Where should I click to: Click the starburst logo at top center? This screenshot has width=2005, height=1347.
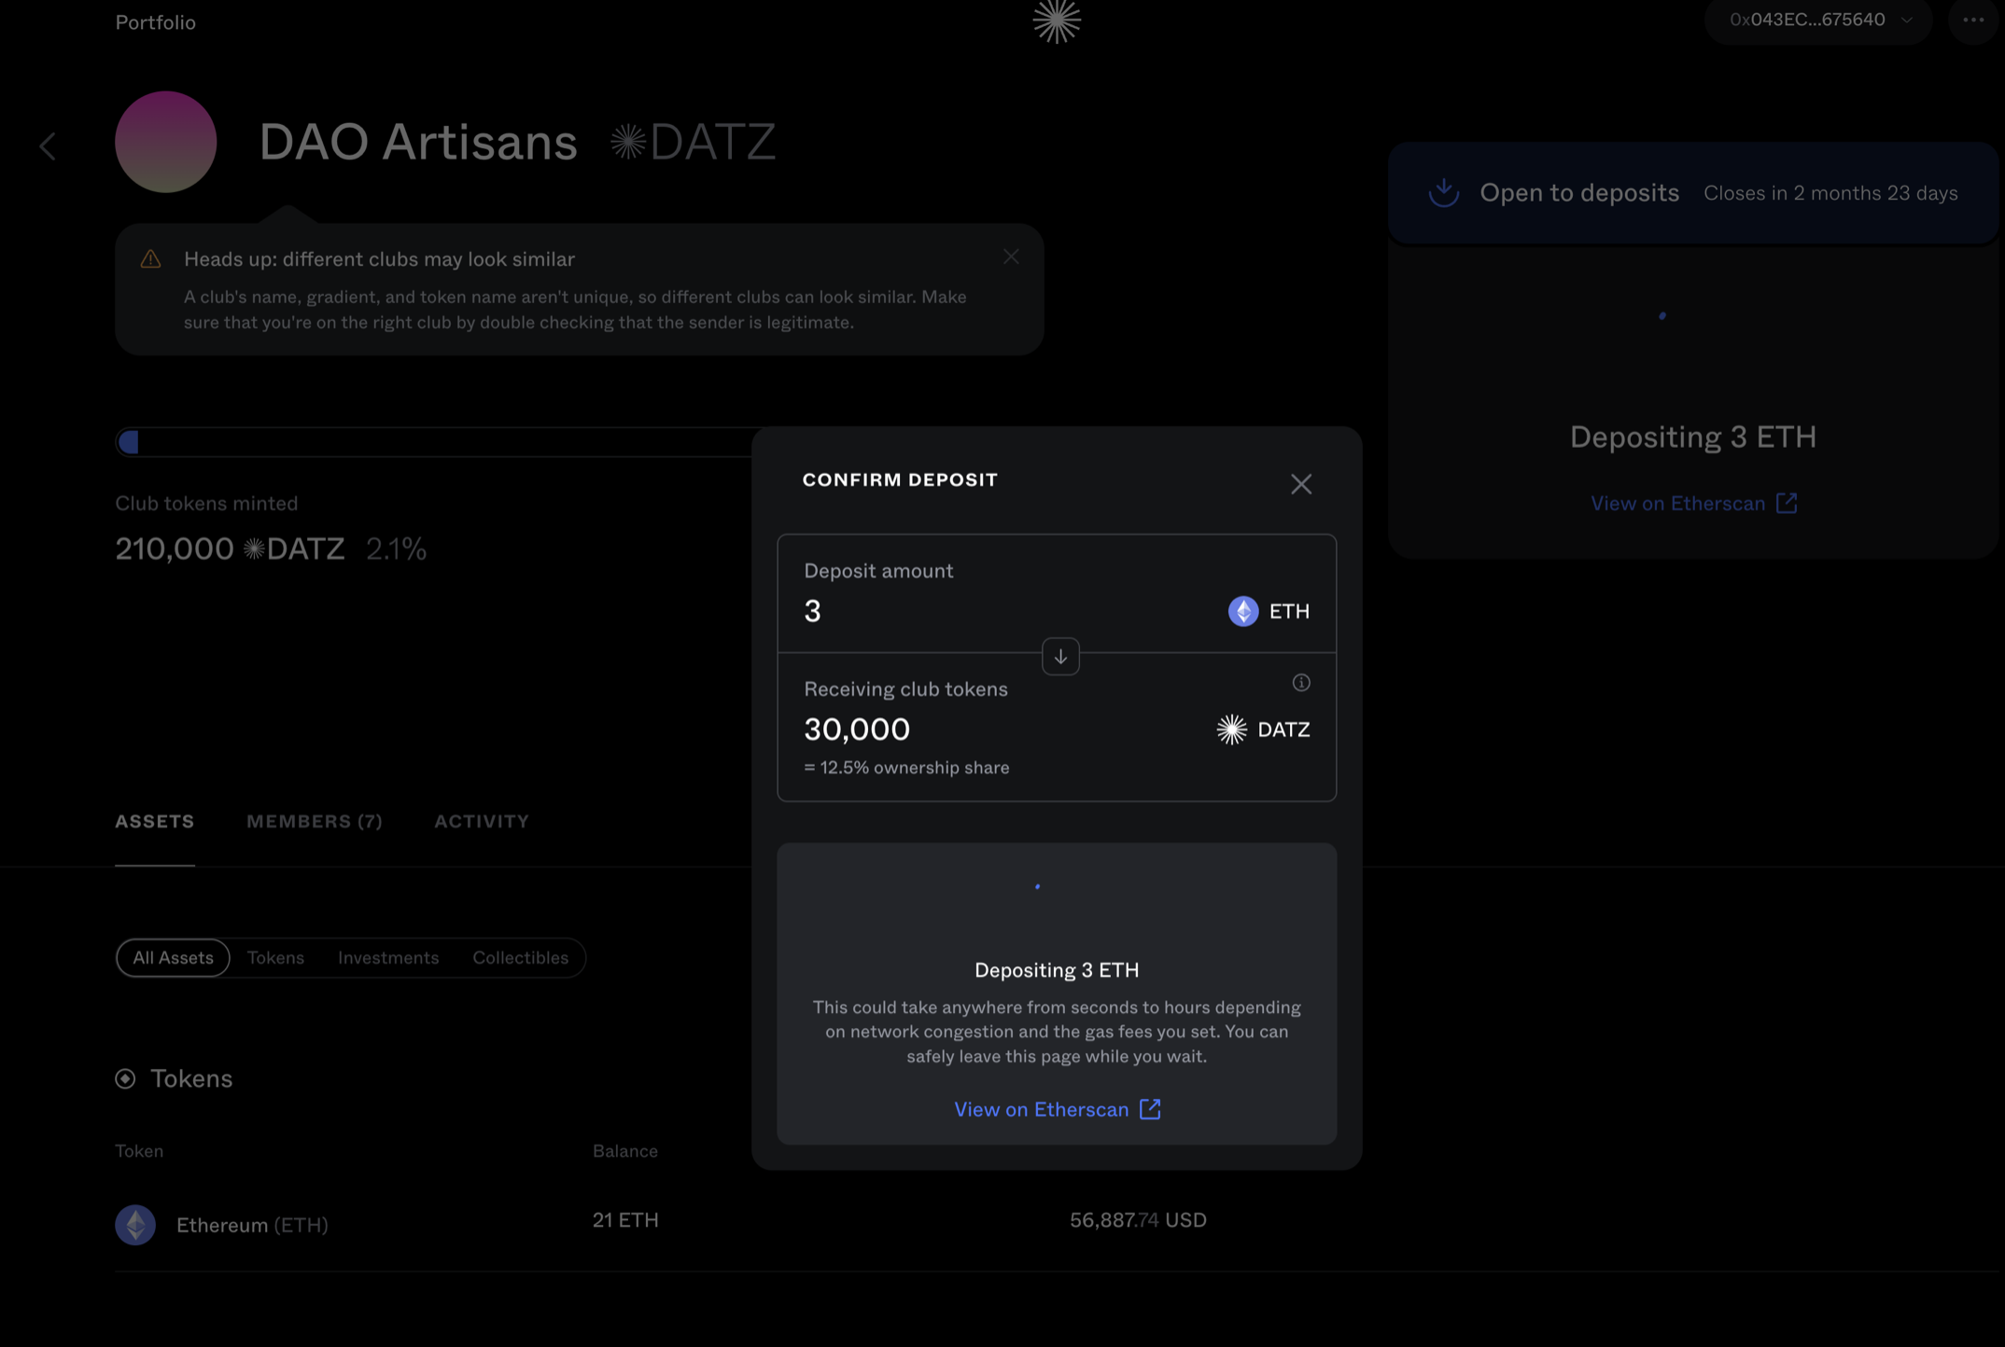point(1057,21)
